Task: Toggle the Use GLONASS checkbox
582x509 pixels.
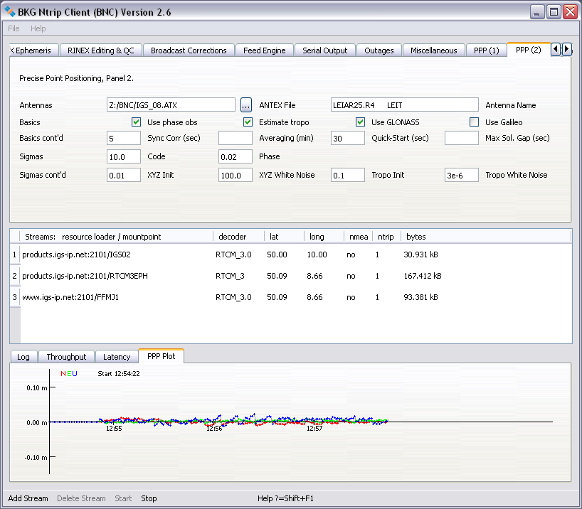Action: pyautogui.click(x=361, y=122)
